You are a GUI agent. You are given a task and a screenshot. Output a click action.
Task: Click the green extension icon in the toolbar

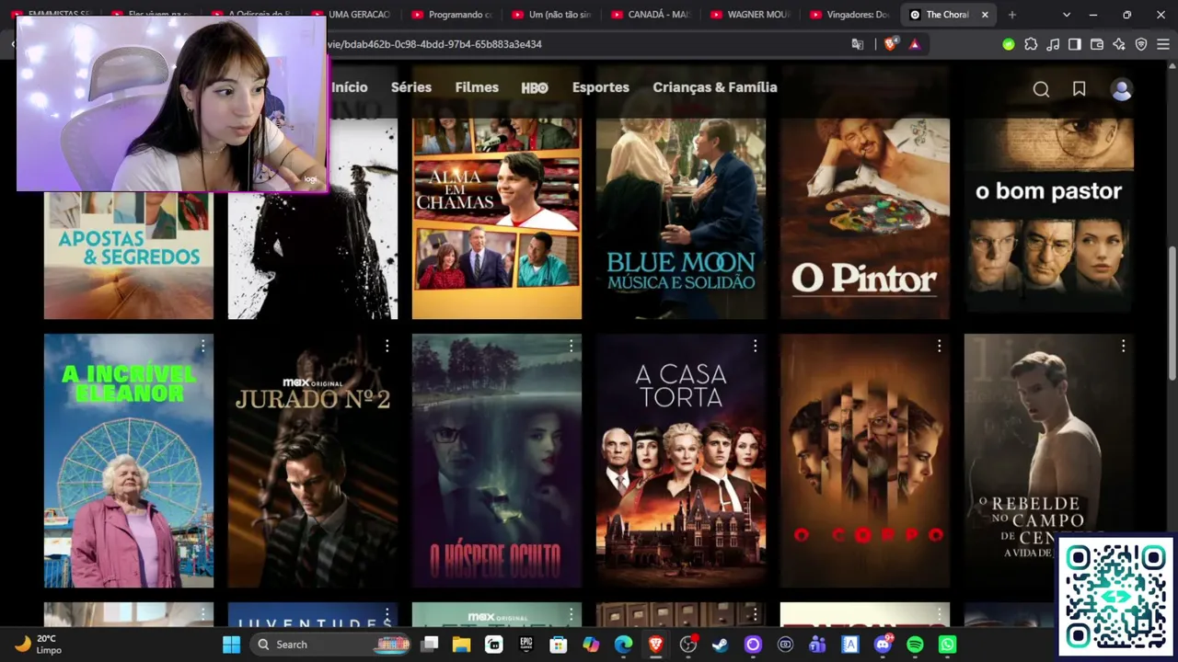pyautogui.click(x=1009, y=44)
